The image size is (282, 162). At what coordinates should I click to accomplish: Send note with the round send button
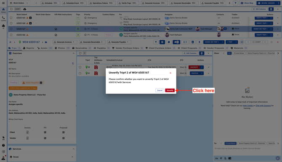click(x=278, y=158)
